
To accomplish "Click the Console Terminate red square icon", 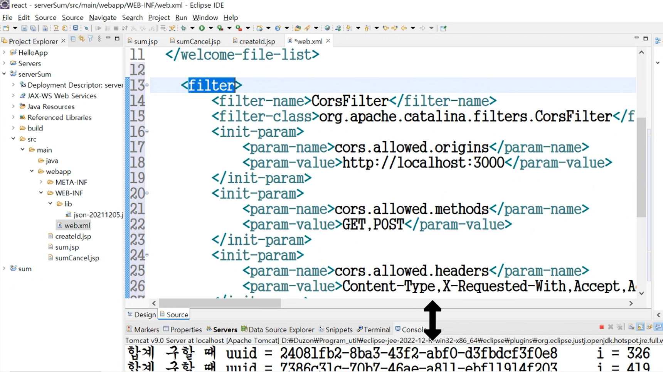I will [602, 327].
